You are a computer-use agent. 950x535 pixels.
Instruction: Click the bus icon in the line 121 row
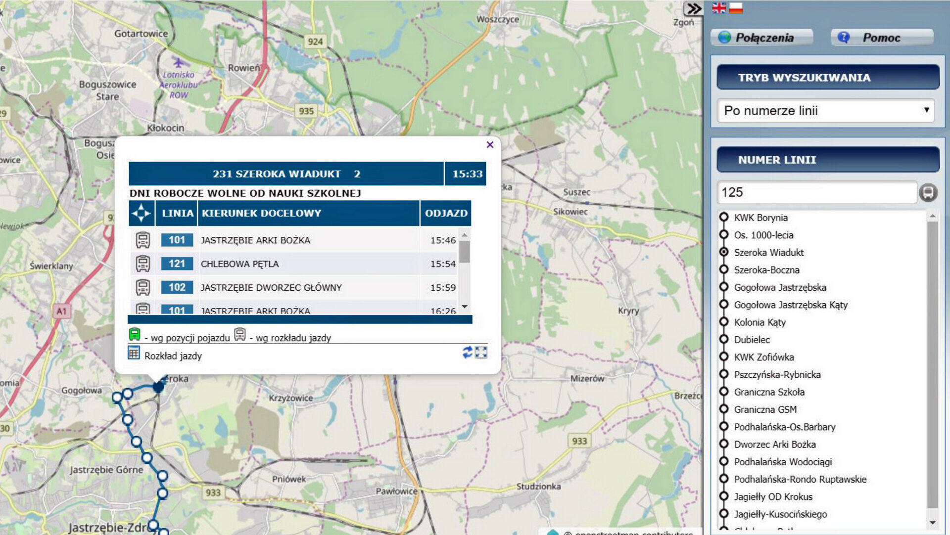(x=143, y=264)
